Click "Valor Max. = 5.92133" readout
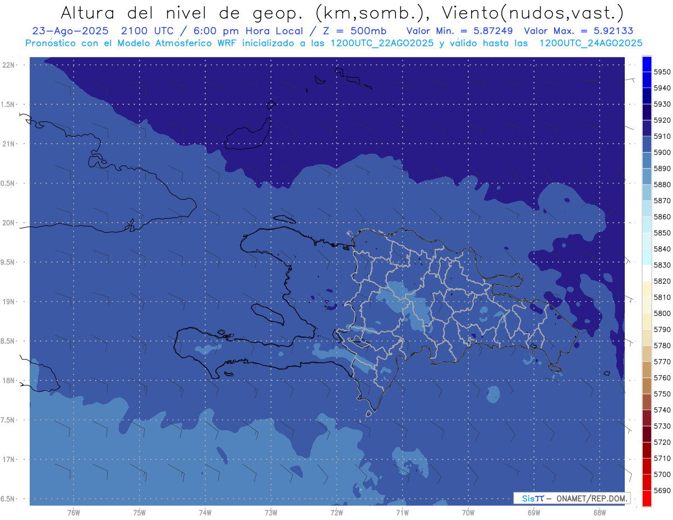673x520 pixels. click(x=579, y=31)
